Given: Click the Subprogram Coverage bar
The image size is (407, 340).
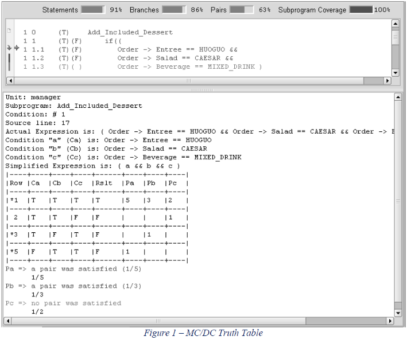Looking at the screenshot, I should point(361,10).
